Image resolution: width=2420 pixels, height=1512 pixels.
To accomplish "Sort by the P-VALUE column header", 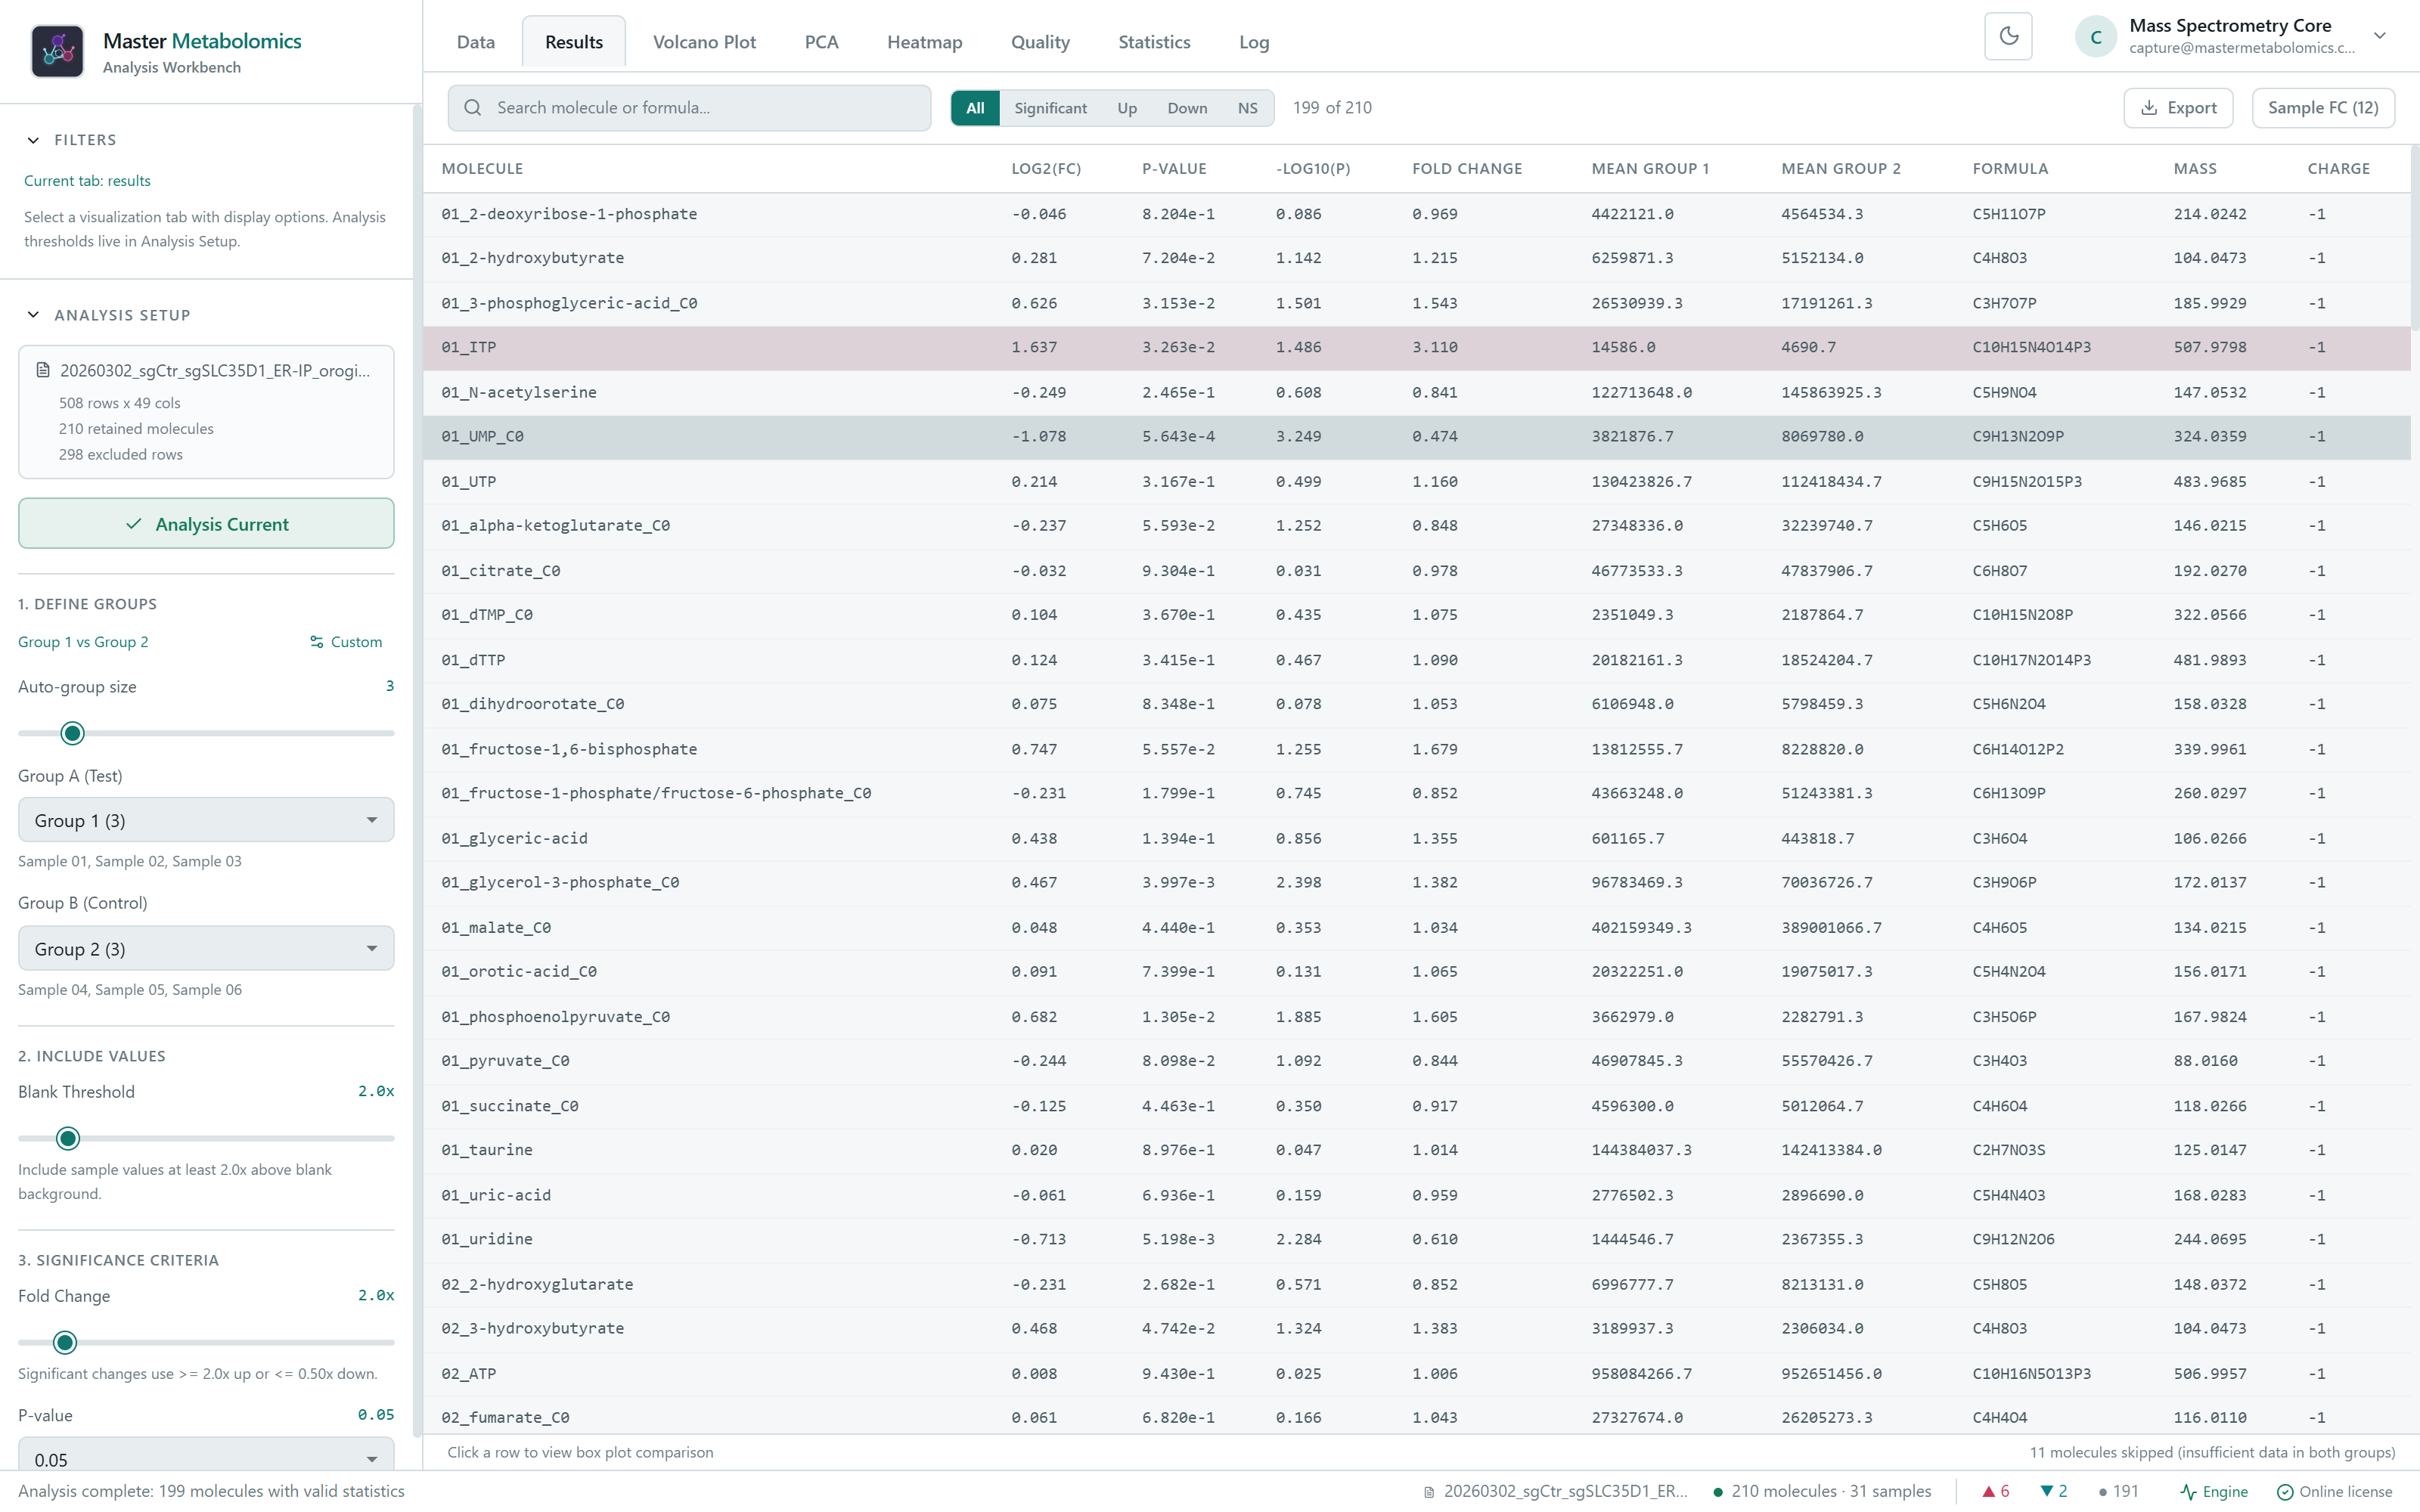I will [x=1174, y=169].
